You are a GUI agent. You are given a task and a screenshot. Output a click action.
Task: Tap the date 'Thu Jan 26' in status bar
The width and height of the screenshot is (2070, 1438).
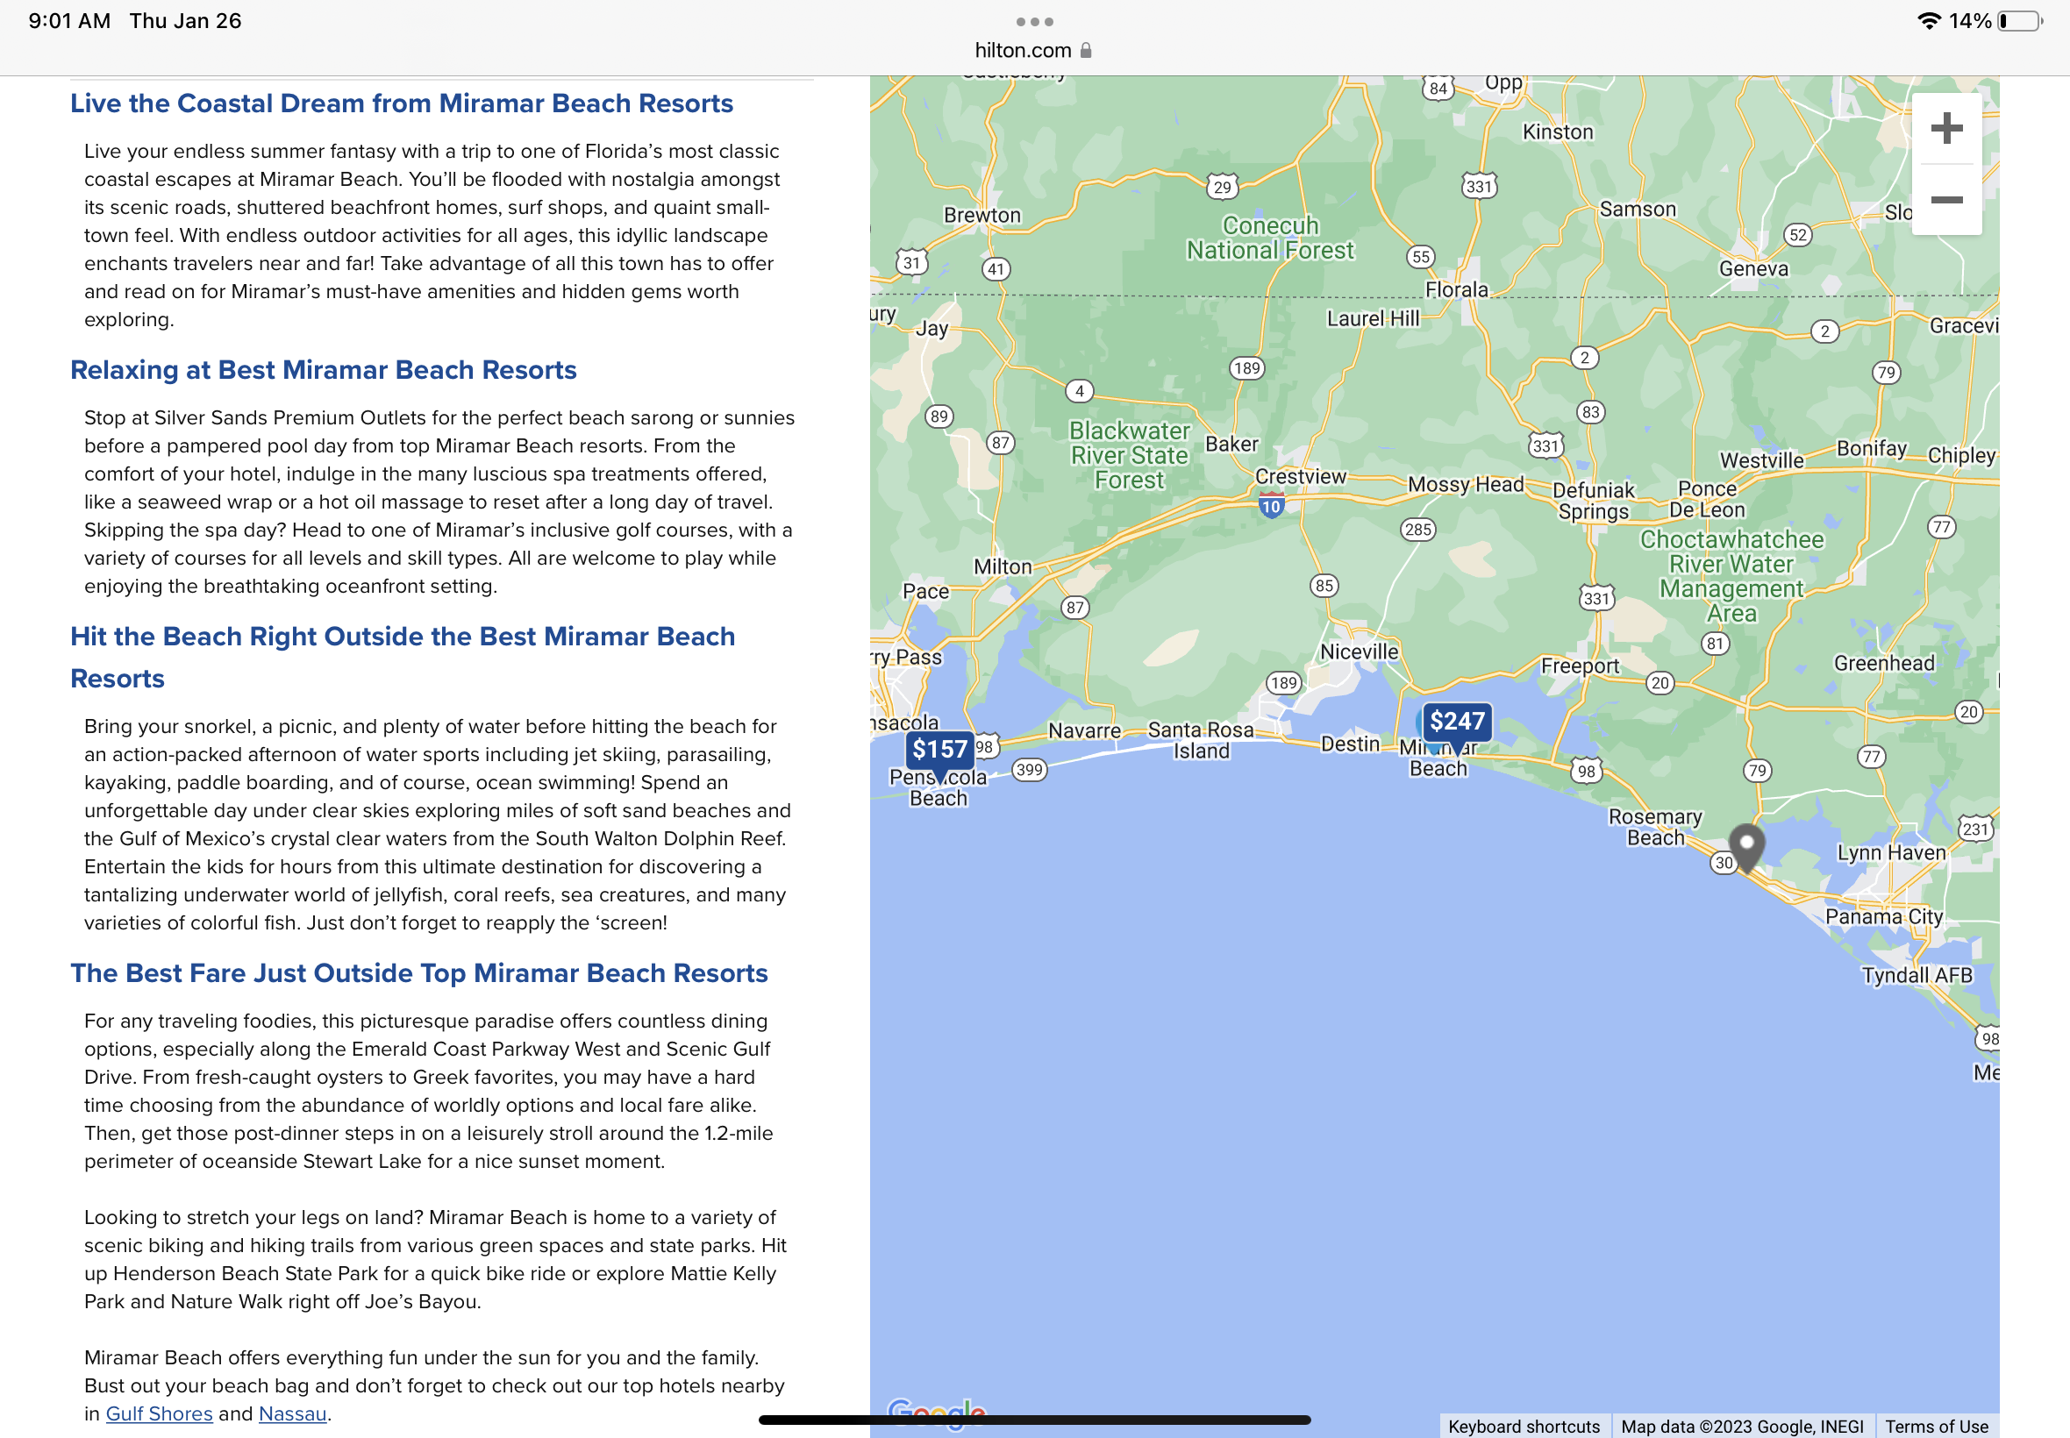185,21
